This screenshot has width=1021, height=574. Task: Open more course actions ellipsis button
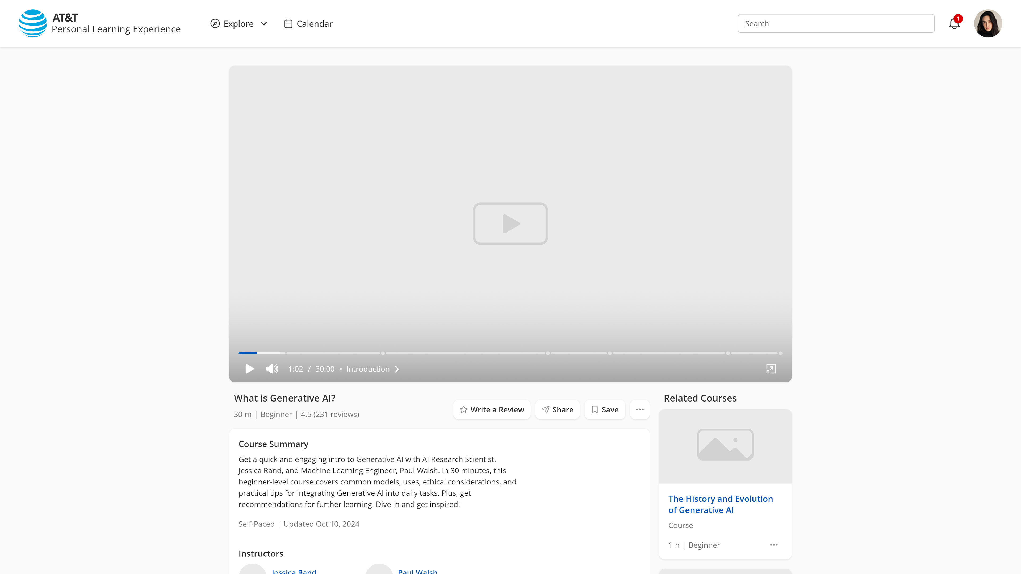pos(640,410)
